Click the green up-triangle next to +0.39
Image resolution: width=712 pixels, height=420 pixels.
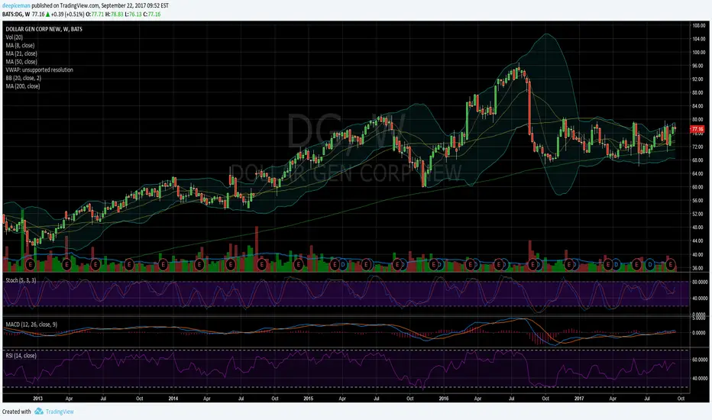point(47,15)
